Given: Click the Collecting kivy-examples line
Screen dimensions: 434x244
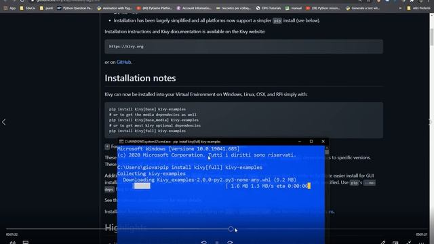Looking at the screenshot, I should (151, 174).
